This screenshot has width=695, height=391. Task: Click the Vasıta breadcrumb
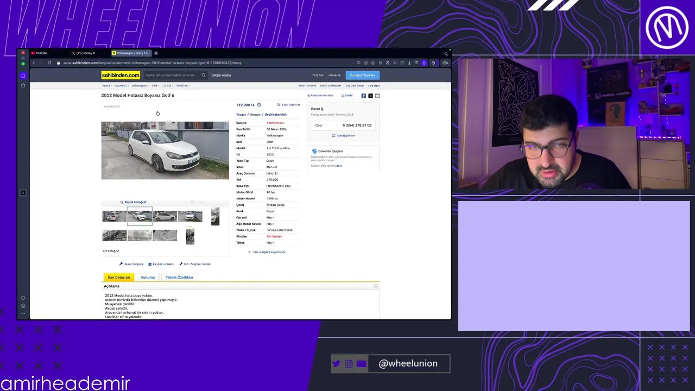[x=106, y=86]
